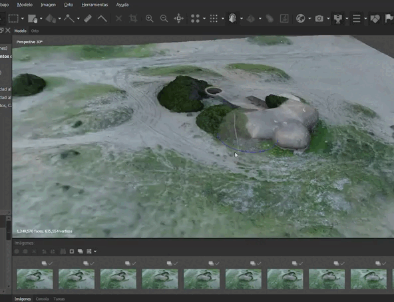Show the dense point cloud grid view
The width and height of the screenshot is (394, 302).
pos(214,19)
